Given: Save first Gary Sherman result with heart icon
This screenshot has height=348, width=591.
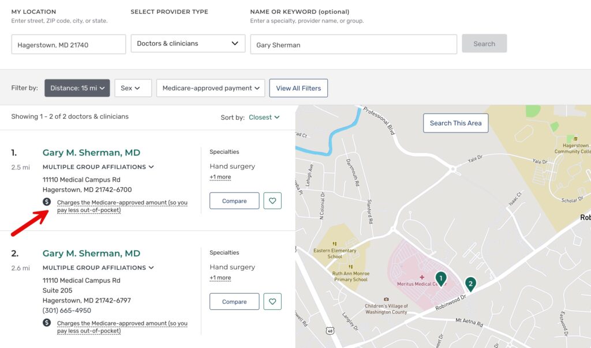Looking at the screenshot, I should 272,201.
